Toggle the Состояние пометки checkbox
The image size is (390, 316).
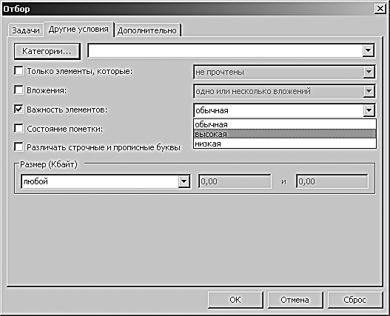(19, 129)
